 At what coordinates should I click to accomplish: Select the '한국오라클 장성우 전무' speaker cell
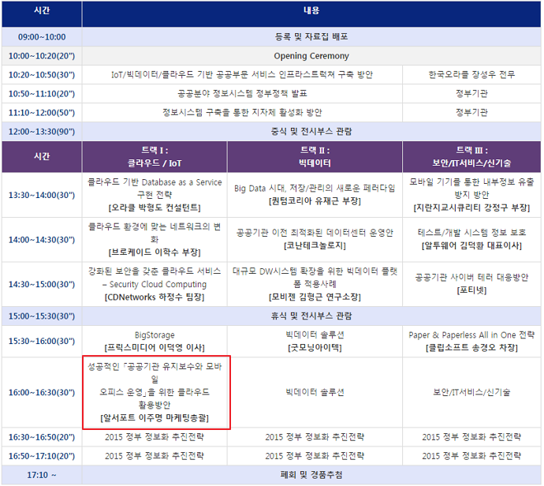[471, 75]
